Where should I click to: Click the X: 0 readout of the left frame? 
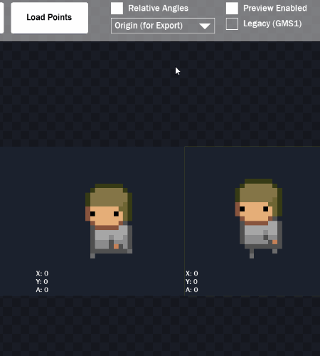[x=42, y=273]
